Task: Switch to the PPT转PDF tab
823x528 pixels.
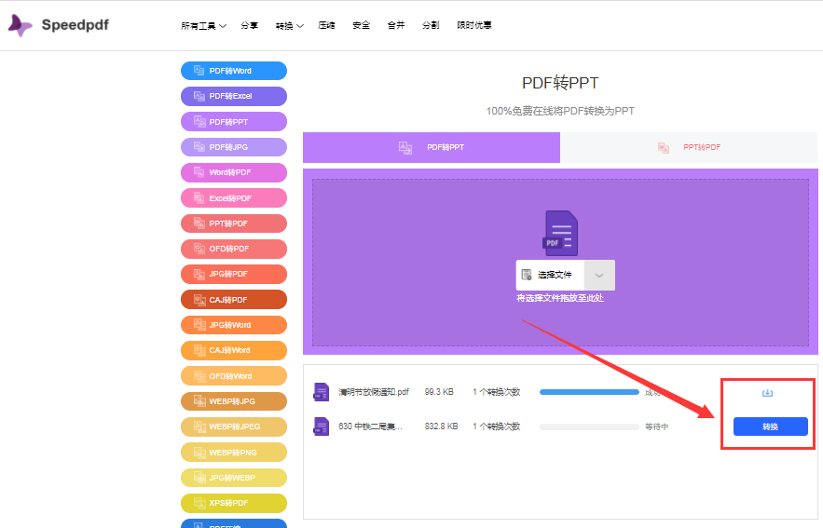Action: [689, 147]
